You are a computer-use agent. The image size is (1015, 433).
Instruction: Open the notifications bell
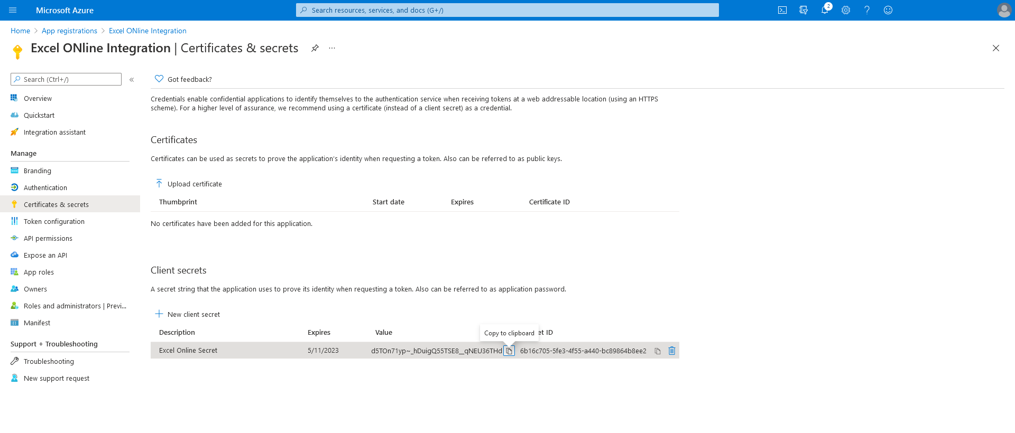825,10
